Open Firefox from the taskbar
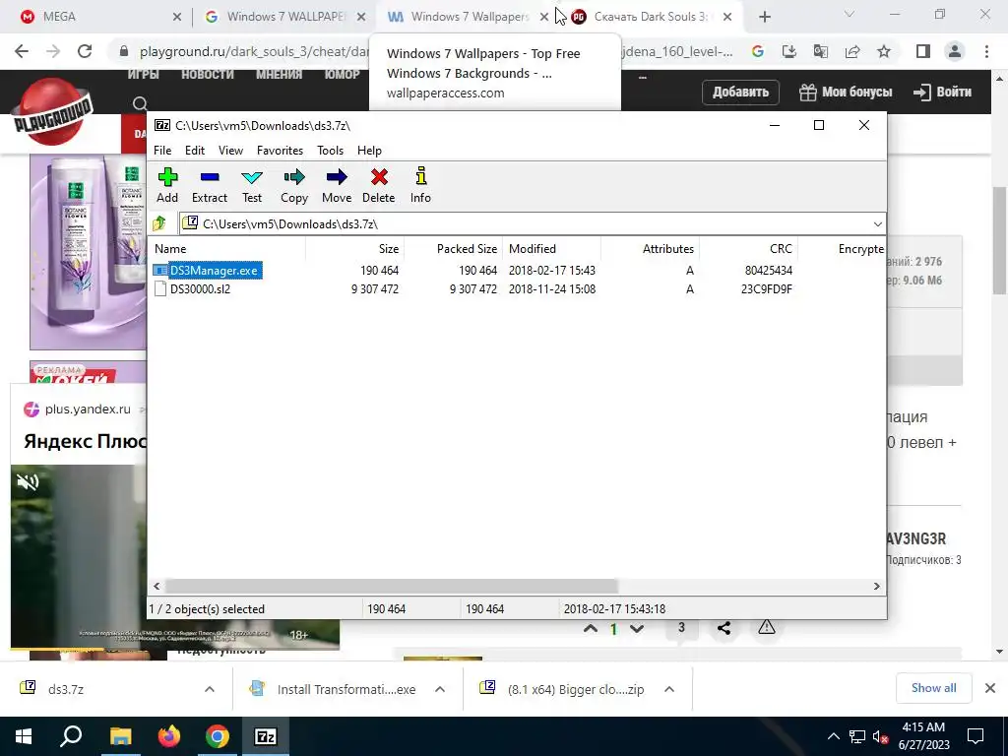 [169, 736]
